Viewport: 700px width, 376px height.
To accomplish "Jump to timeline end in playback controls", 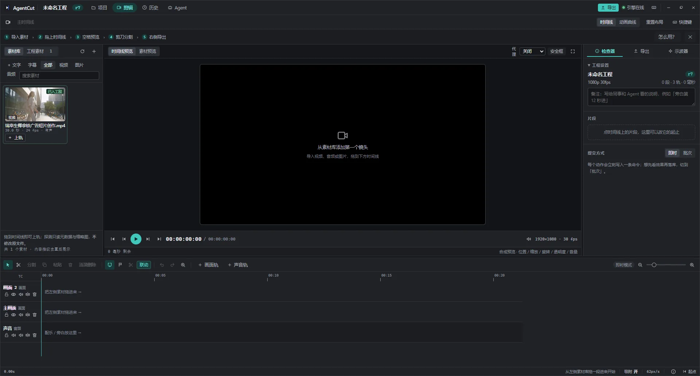I will [159, 239].
